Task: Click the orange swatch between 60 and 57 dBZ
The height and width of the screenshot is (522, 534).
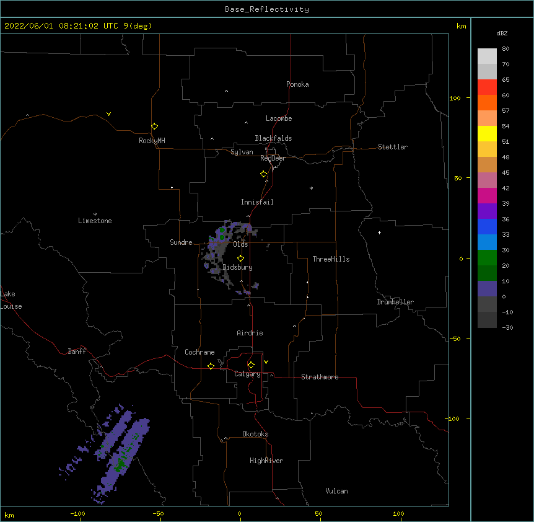Action: pos(487,102)
